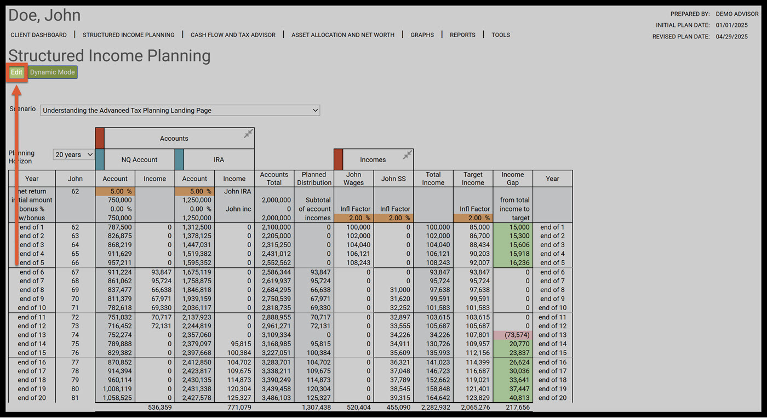Open Asset Allocation and Net Worth

point(343,35)
